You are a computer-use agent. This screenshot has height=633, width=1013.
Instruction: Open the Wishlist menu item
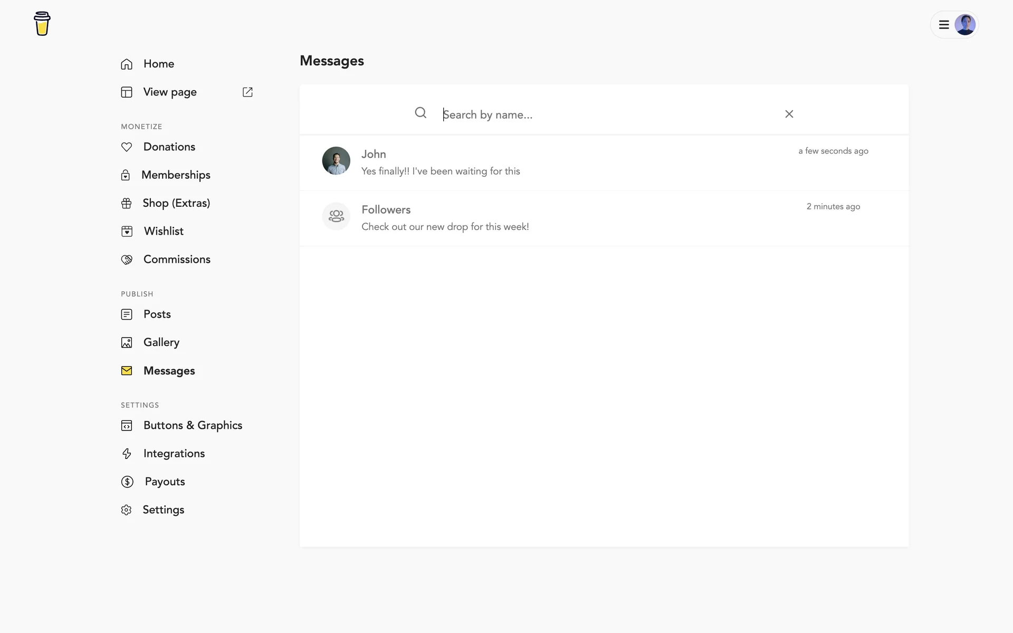click(164, 231)
